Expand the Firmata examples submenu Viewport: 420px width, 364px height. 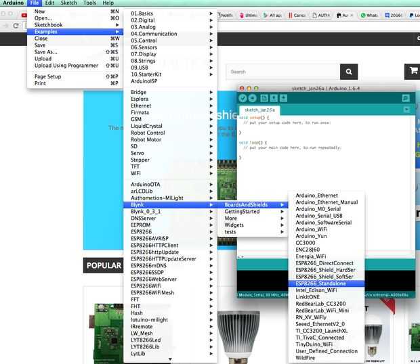point(170,112)
